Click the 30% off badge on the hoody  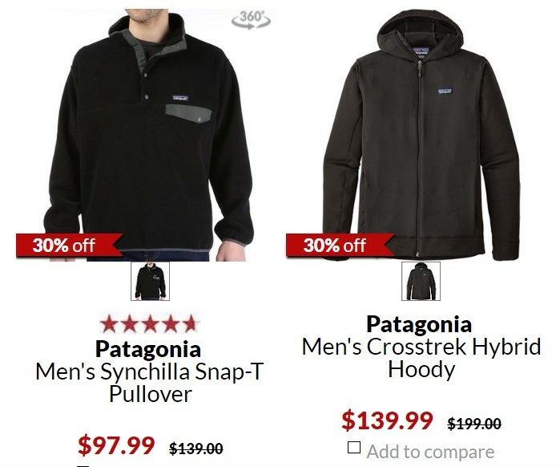[340, 246]
